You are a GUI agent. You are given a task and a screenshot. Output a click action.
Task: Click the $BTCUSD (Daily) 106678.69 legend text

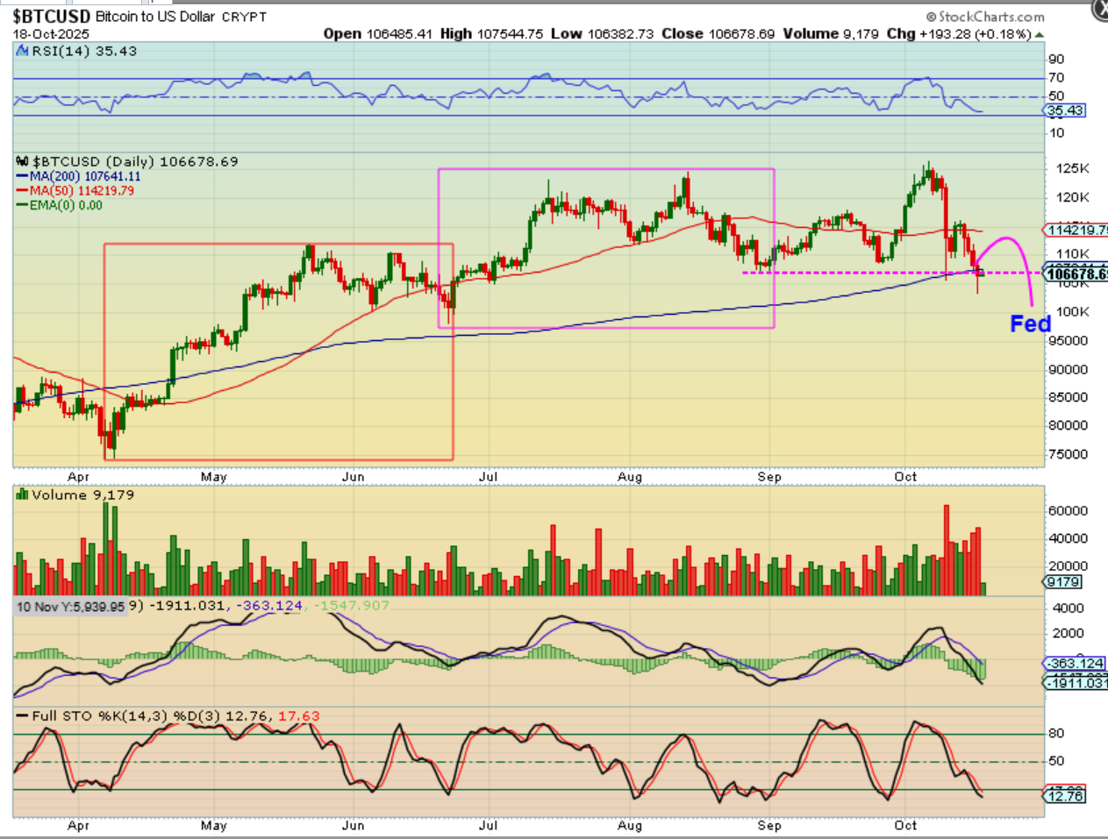coord(135,161)
